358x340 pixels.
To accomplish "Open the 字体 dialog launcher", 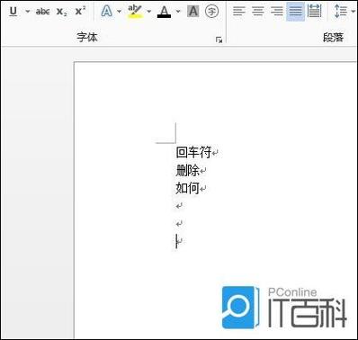I will (x=219, y=40).
